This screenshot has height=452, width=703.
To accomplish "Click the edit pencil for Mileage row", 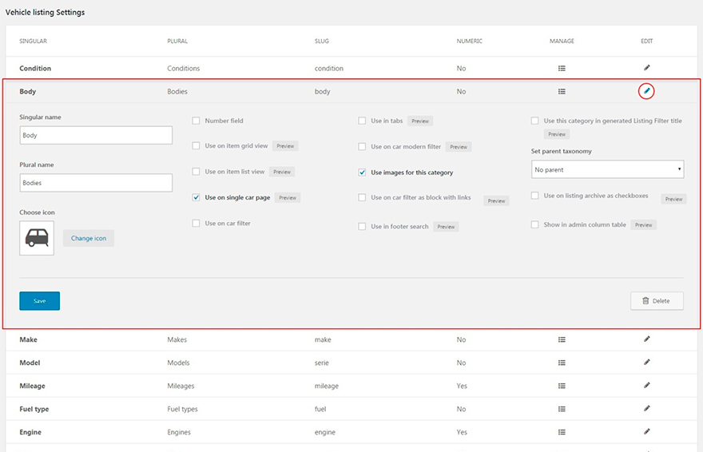I will (x=646, y=386).
